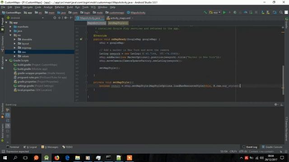The width and height of the screenshot is (289, 162).
Task: Open Windows Start menu
Action: click(5, 158)
